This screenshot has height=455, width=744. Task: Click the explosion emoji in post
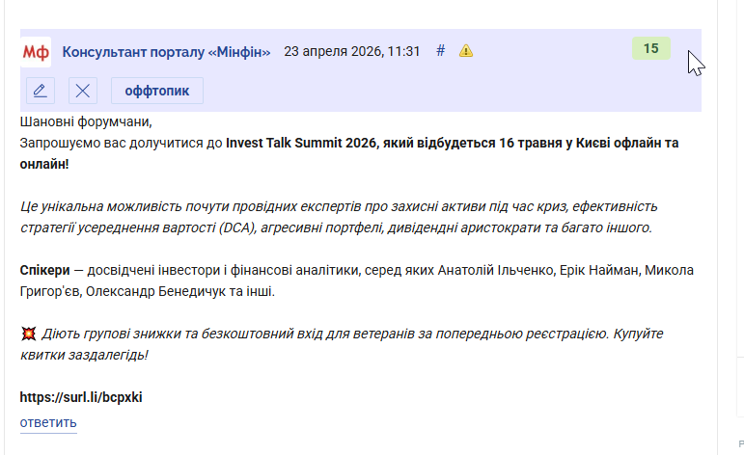(x=28, y=335)
